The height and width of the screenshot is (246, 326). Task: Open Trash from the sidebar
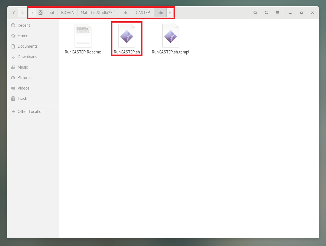click(22, 99)
